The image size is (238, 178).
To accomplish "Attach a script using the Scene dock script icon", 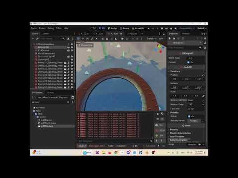I will click(x=68, y=39).
